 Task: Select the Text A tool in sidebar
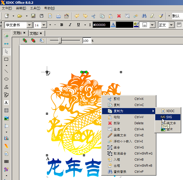click(6, 103)
